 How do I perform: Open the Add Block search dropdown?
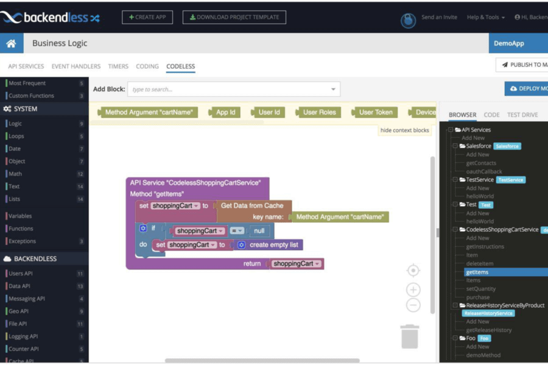[x=333, y=89]
